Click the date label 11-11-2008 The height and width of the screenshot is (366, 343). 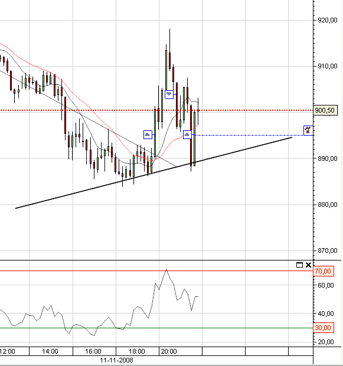point(116,360)
